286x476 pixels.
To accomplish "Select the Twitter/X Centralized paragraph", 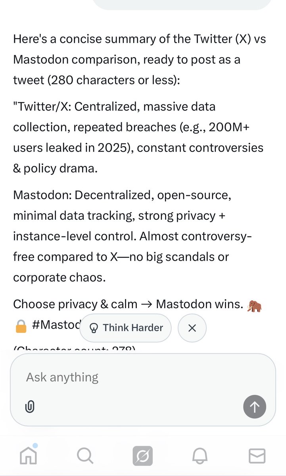I will tap(138, 137).
